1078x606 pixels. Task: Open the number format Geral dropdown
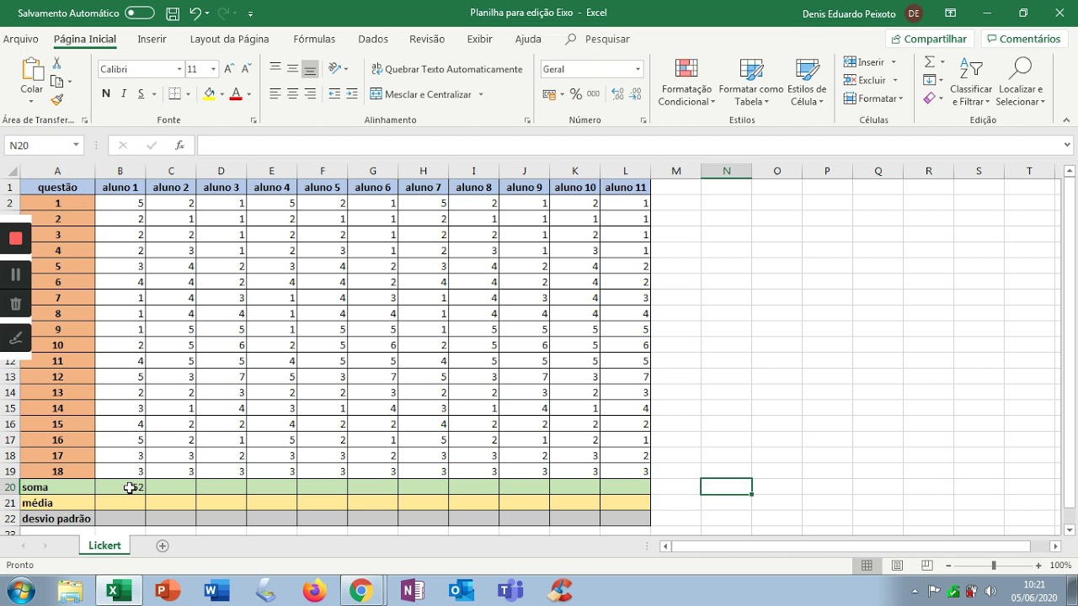[x=638, y=69]
